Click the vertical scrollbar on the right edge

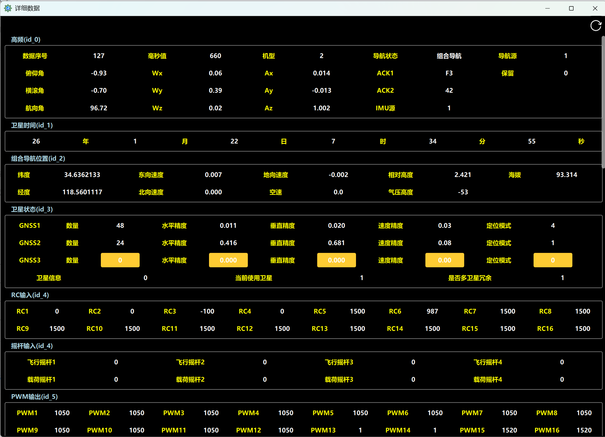603,102
